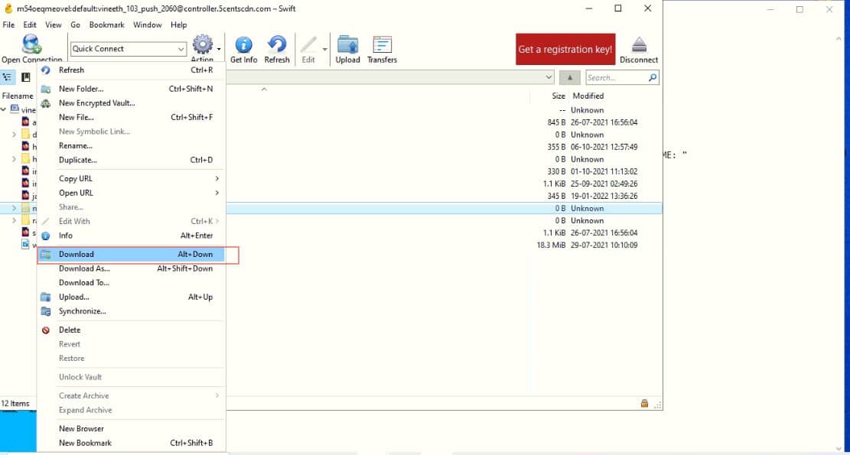The width and height of the screenshot is (850, 455).
Task: Expand the highlighted folder beginning with 'n'
Action: click(14, 208)
